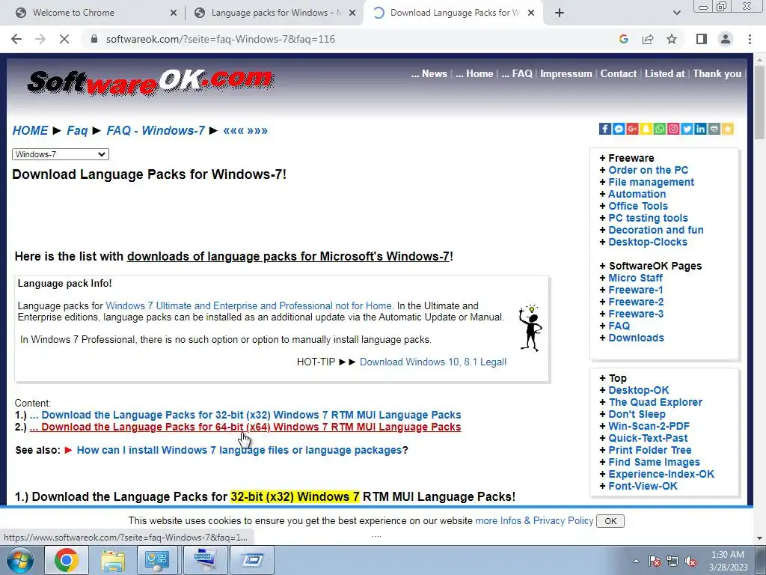
Task: Open Action Center flag tray icon
Action: pyautogui.click(x=655, y=562)
